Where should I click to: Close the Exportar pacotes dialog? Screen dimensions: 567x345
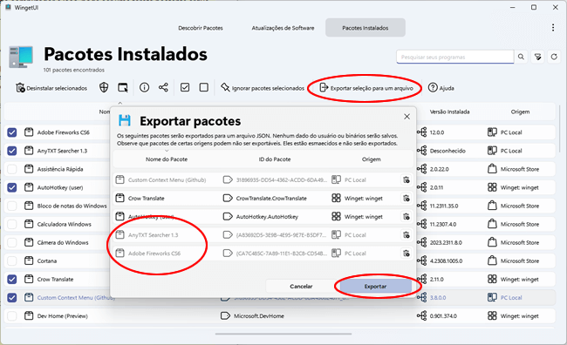406,117
